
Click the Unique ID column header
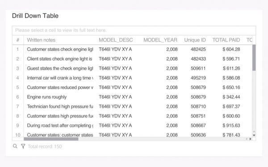[195, 40]
